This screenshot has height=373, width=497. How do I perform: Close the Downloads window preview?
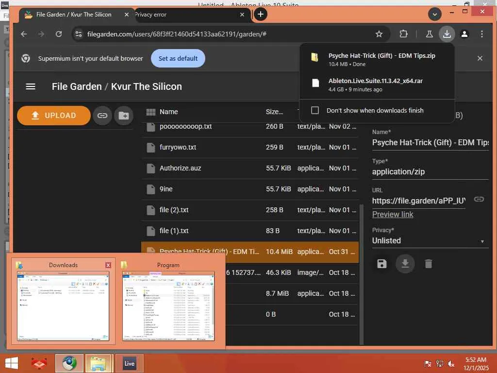(108, 265)
